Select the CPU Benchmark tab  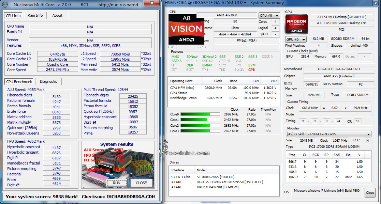pyautogui.click(x=19, y=81)
